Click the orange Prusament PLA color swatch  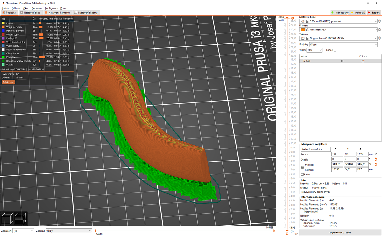(302, 30)
